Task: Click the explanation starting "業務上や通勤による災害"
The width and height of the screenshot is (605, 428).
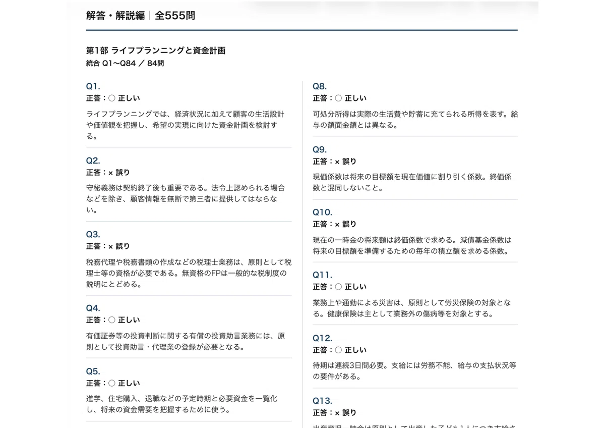Action: coord(412,308)
